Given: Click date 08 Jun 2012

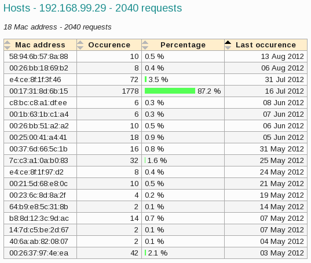Looking at the screenshot, I should point(283,103).
